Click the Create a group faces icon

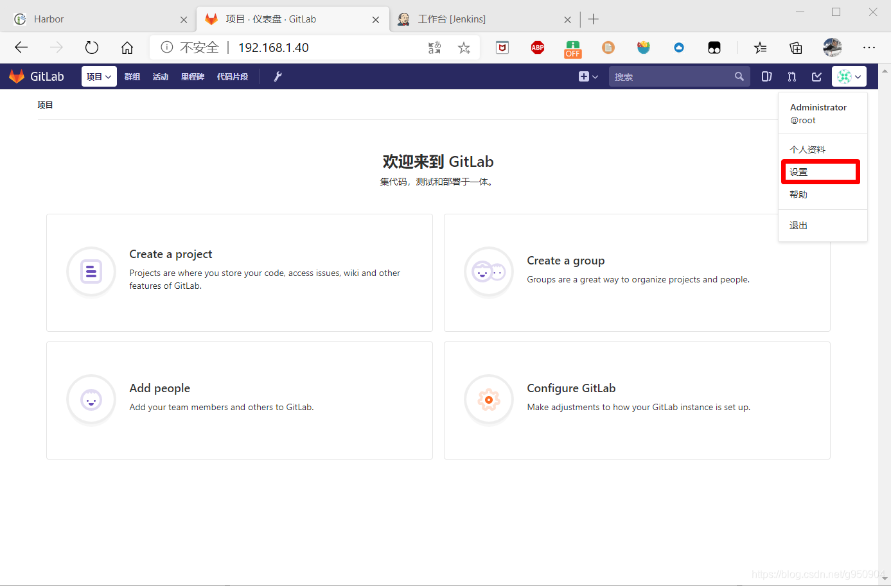(489, 272)
